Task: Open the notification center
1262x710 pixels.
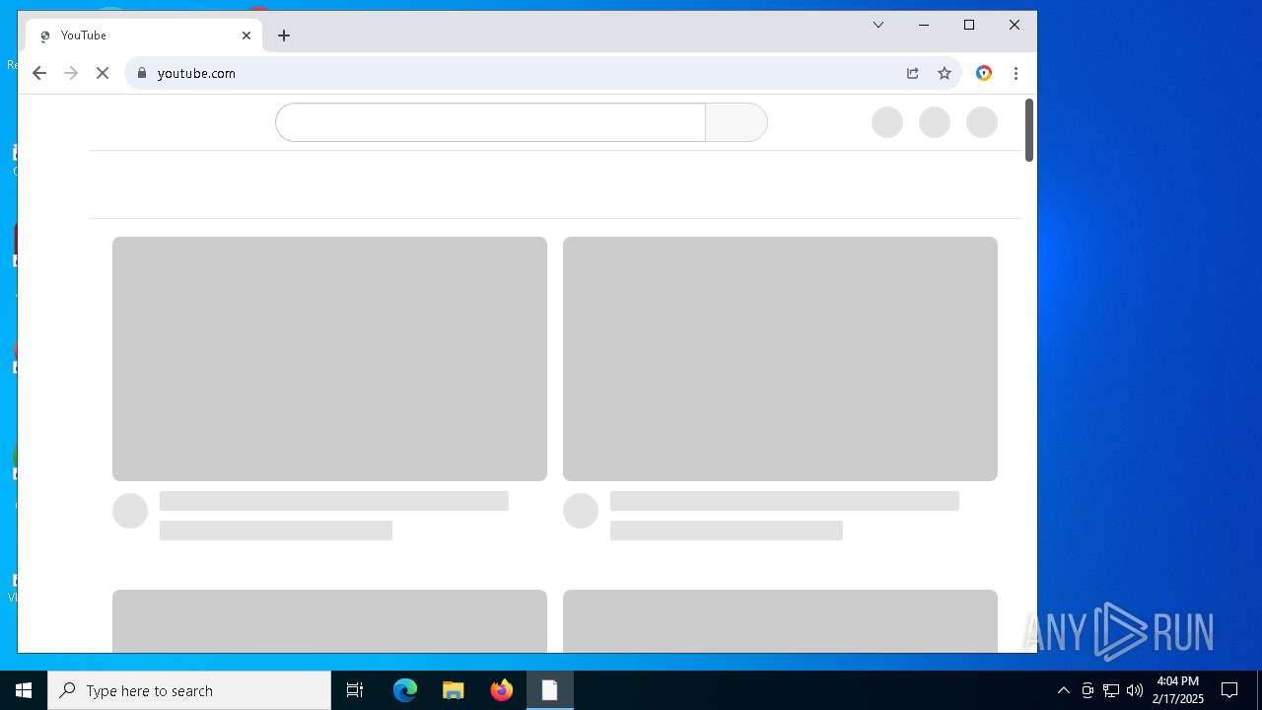Action: tap(1229, 690)
